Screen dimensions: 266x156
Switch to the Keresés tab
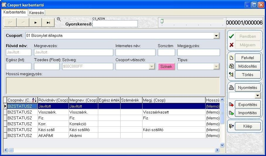coord(36,13)
